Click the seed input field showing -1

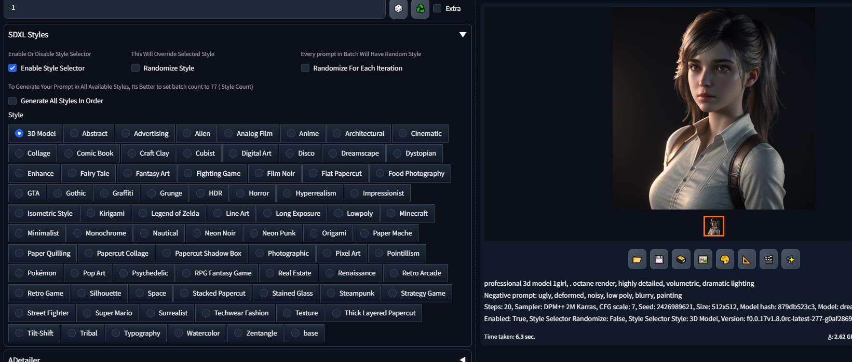195,8
